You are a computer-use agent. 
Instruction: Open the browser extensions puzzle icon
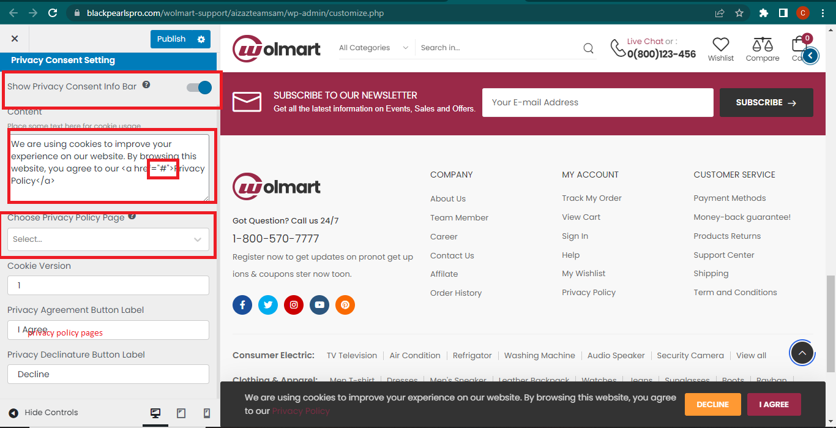pos(763,12)
